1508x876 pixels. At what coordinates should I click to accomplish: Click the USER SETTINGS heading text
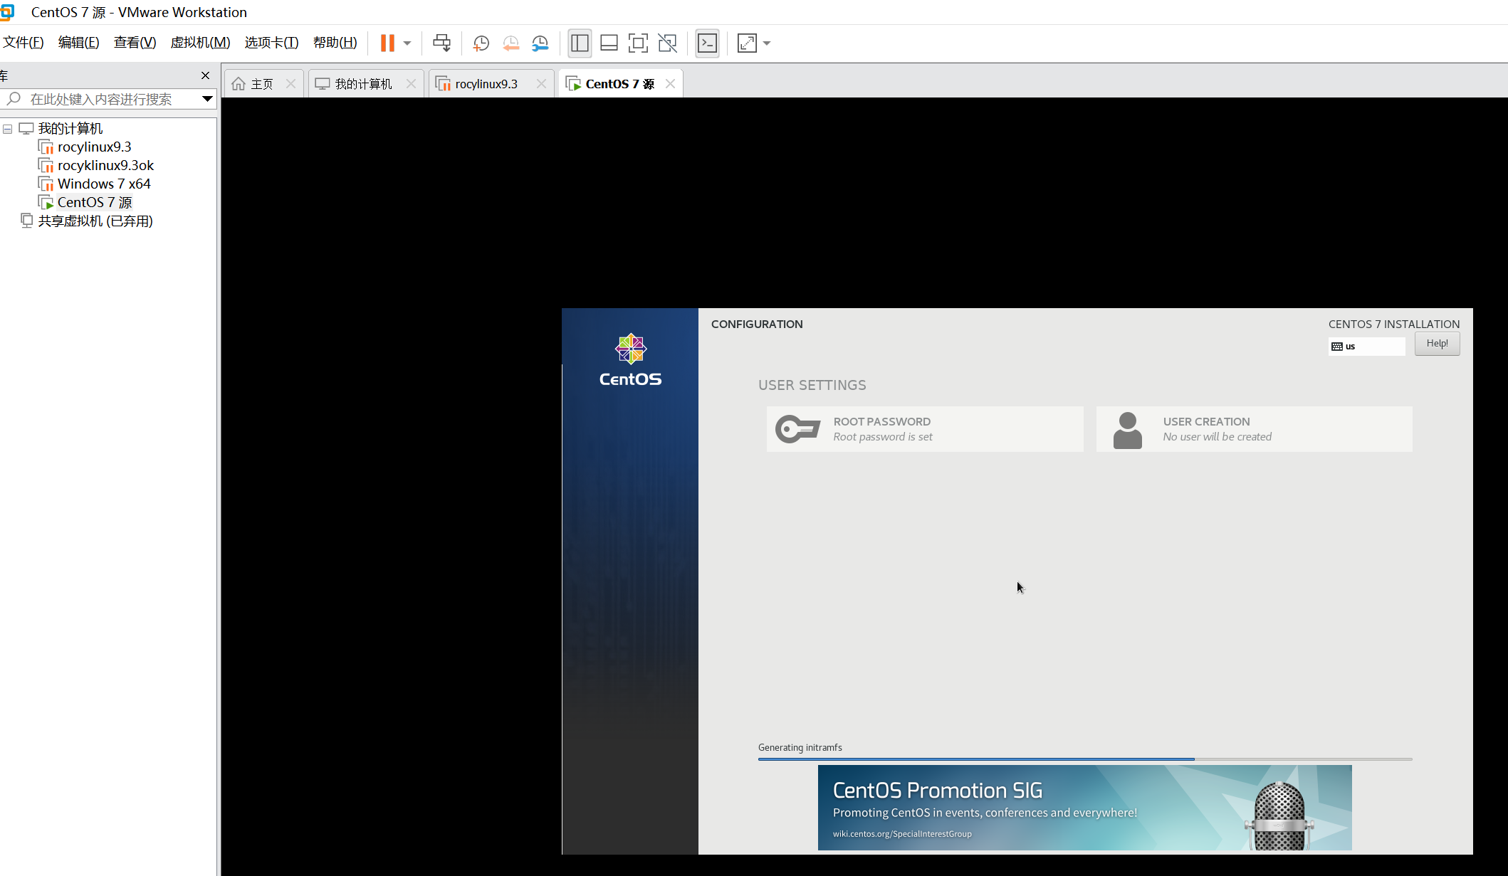[x=812, y=385]
